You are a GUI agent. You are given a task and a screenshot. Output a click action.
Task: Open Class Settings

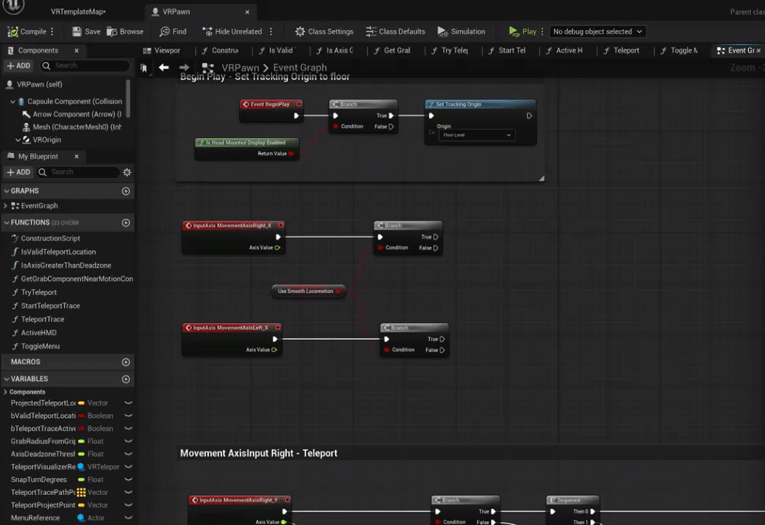[x=324, y=31]
